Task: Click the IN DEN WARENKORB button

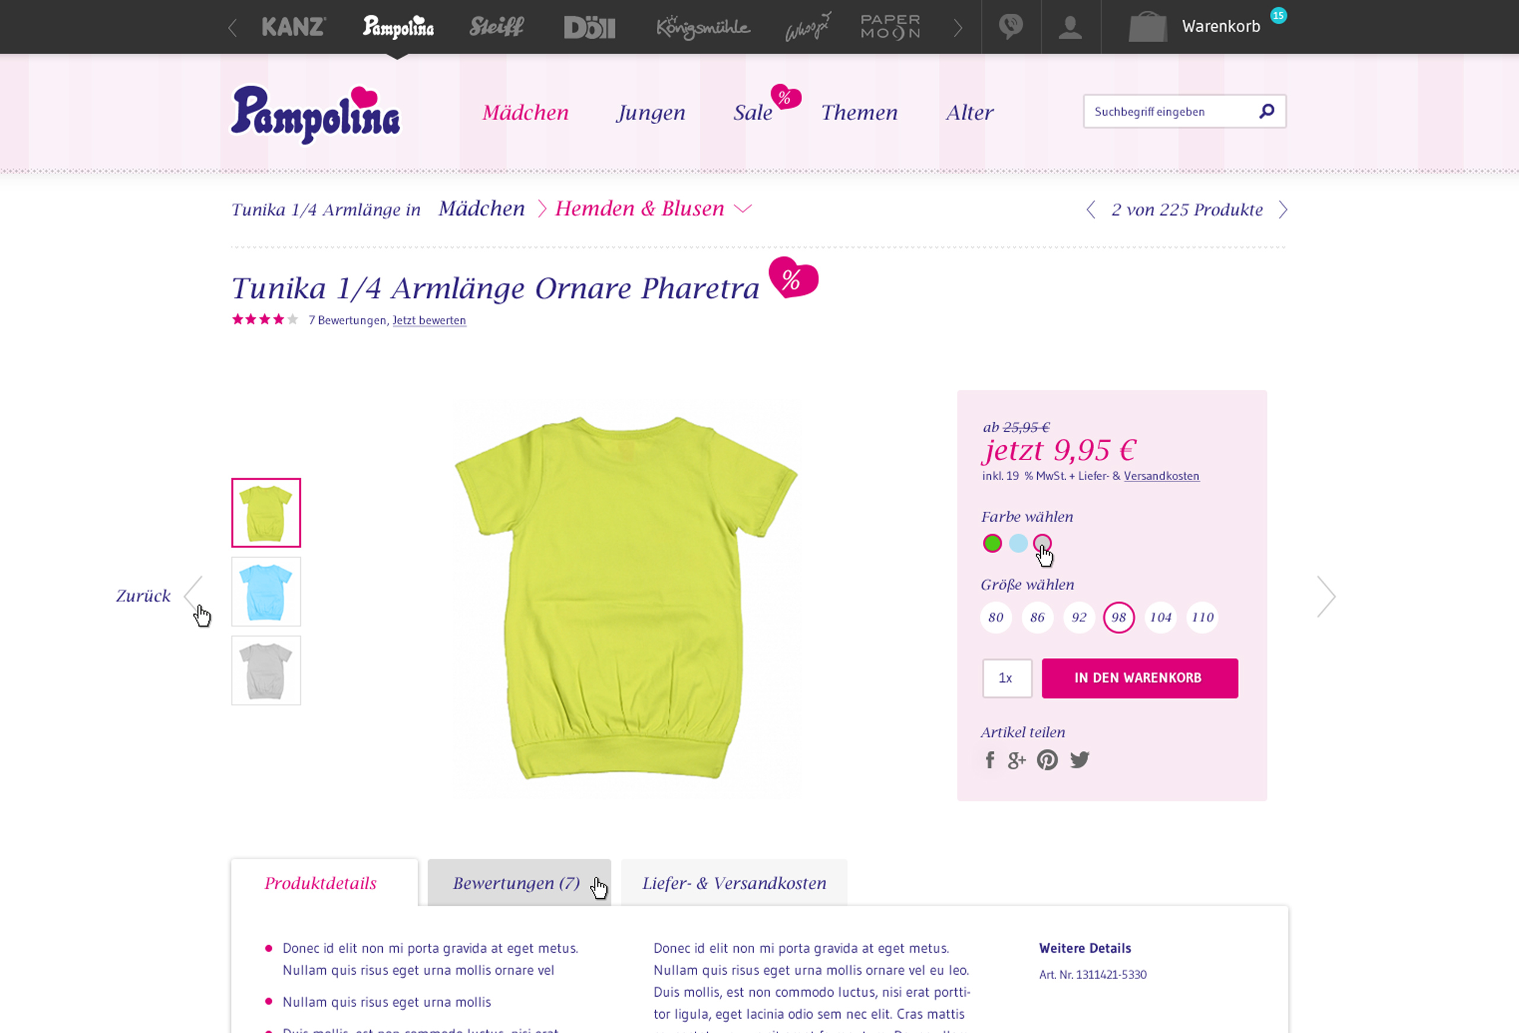Action: 1140,678
